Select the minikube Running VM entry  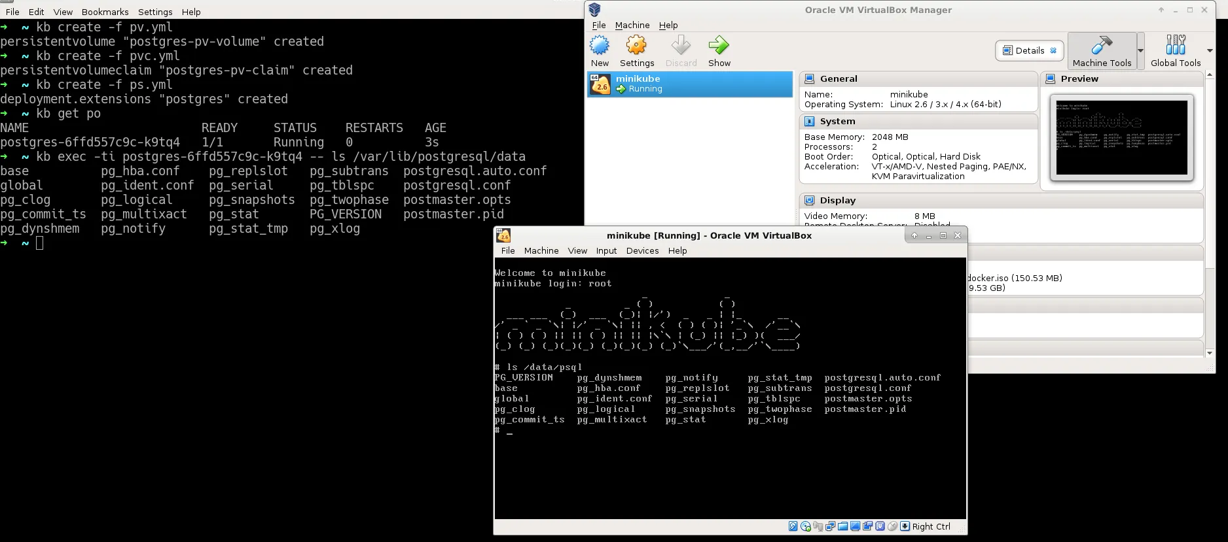pyautogui.click(x=690, y=84)
